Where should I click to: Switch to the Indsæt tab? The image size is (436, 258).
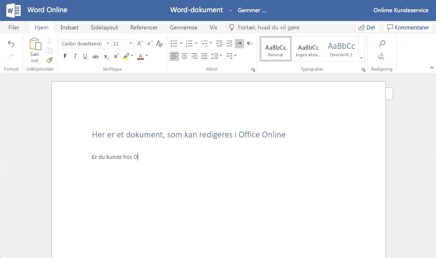click(x=69, y=27)
